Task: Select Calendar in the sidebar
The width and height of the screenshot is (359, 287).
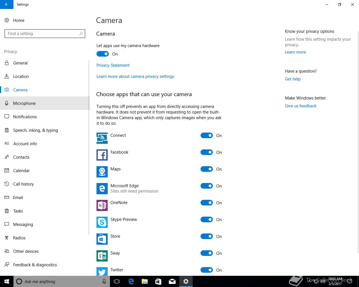Action: (44, 170)
